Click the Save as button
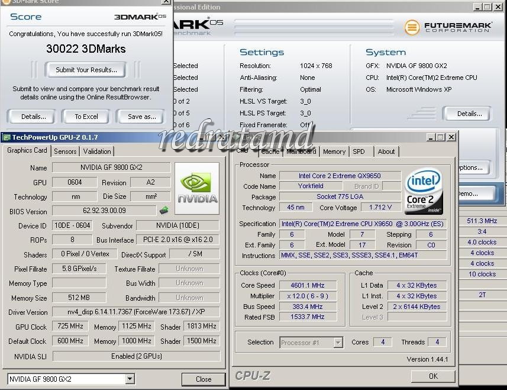This screenshot has width=507, height=390. click(141, 117)
